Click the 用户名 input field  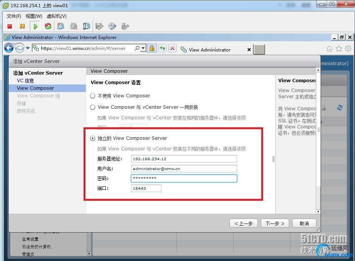coord(184,169)
